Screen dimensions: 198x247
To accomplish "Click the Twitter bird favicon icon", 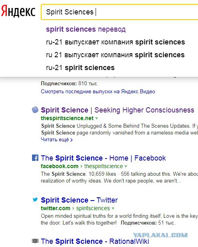I will [x=35, y=200].
